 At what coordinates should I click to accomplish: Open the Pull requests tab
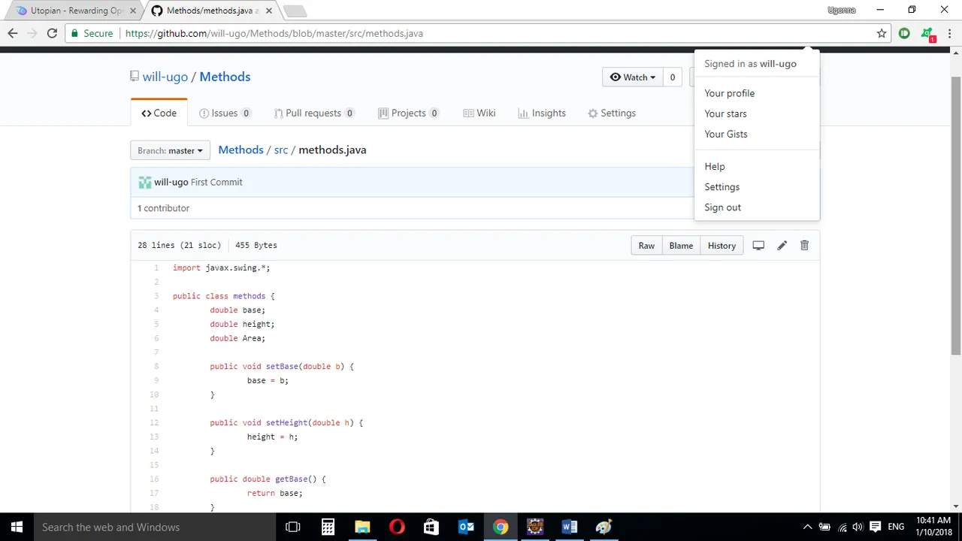(313, 113)
